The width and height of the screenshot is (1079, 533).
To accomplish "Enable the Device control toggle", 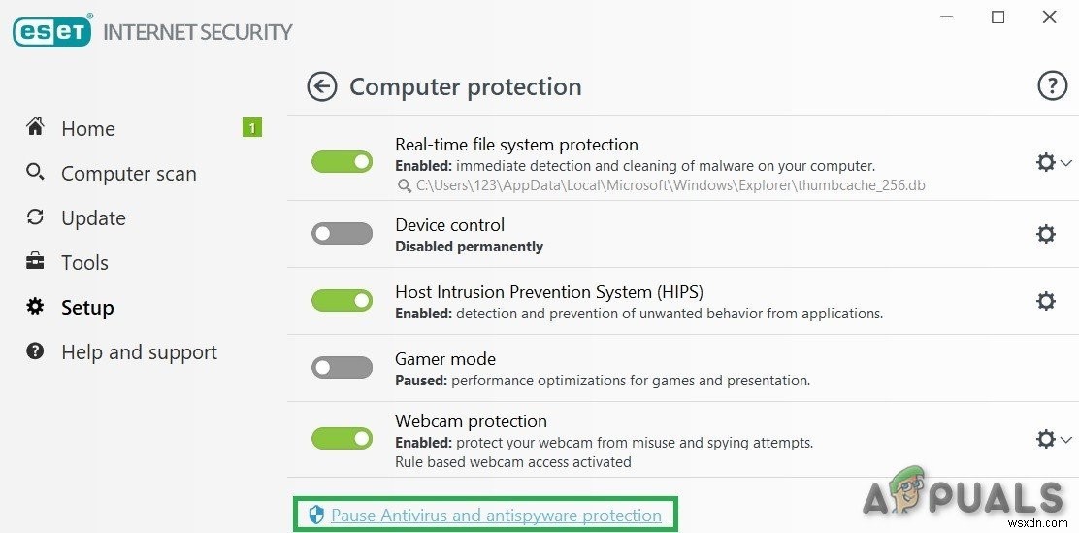I will pos(342,234).
